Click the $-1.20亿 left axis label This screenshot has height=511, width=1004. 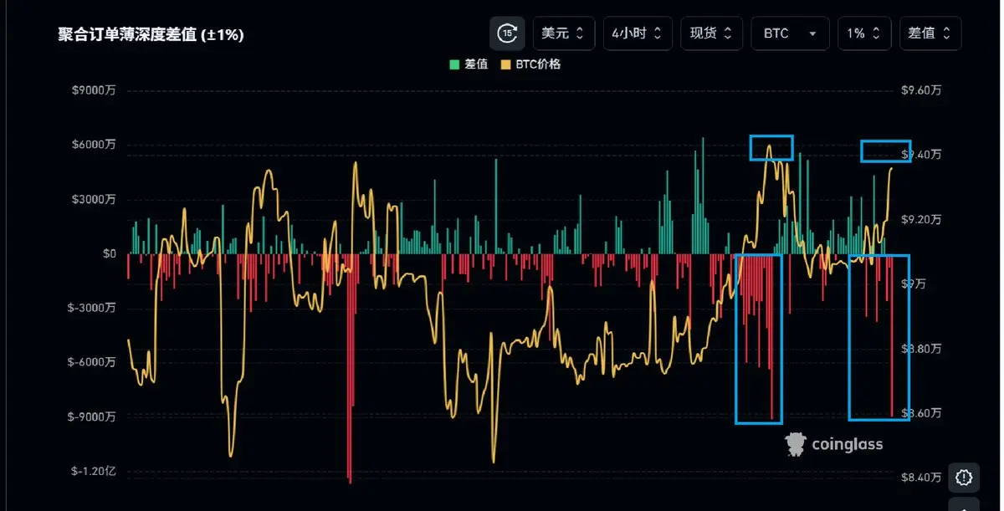pyautogui.click(x=92, y=472)
